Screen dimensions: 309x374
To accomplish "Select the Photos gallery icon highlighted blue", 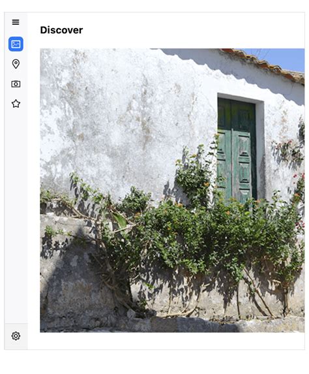I will tap(16, 44).
